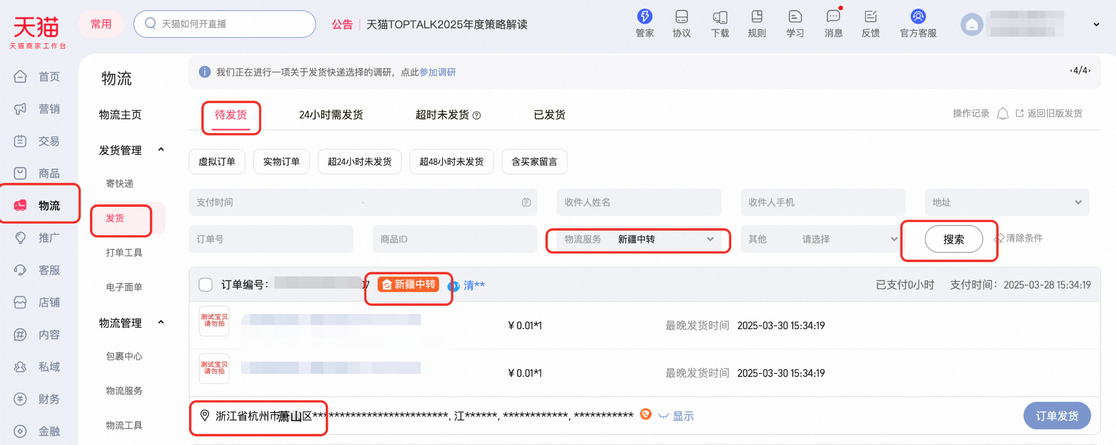Viewport: 1116px width, 445px height.
Task: Toggle the 含买家留言 filter chip
Action: (x=534, y=162)
